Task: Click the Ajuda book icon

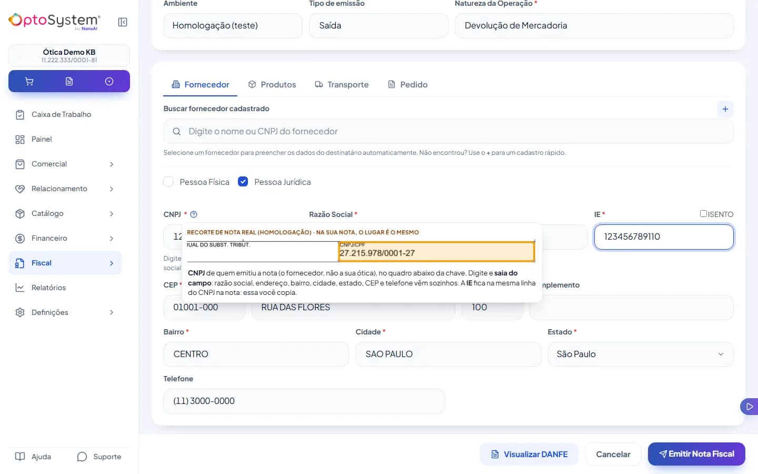Action: click(20, 457)
